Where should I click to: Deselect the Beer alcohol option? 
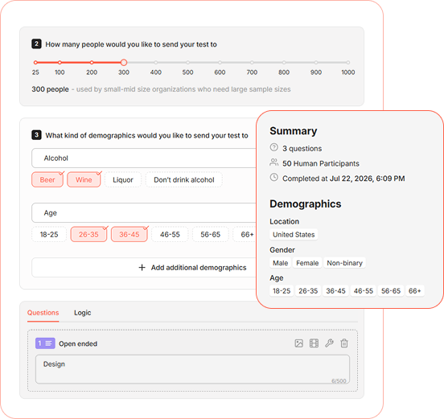click(x=47, y=180)
